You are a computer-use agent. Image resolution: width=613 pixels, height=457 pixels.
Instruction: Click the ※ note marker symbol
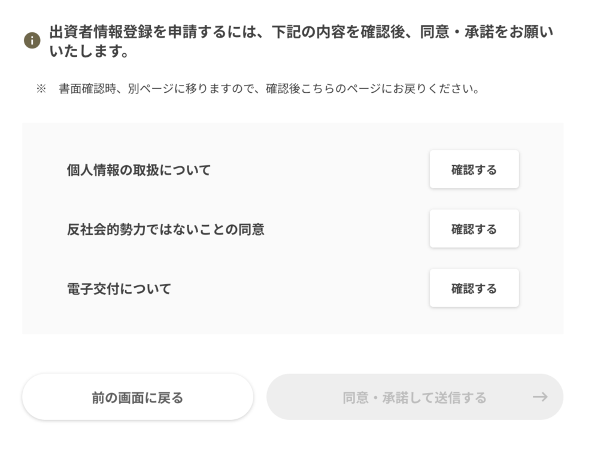[41, 89]
